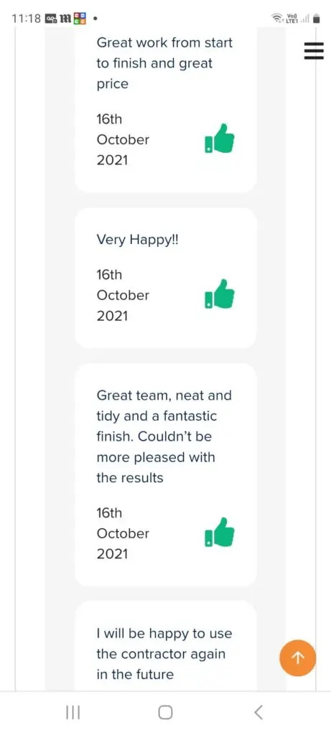Image resolution: width=331 pixels, height=735 pixels.
Task: Click thumbs-up on 'Great team, neat and tidy' review
Action: (220, 533)
